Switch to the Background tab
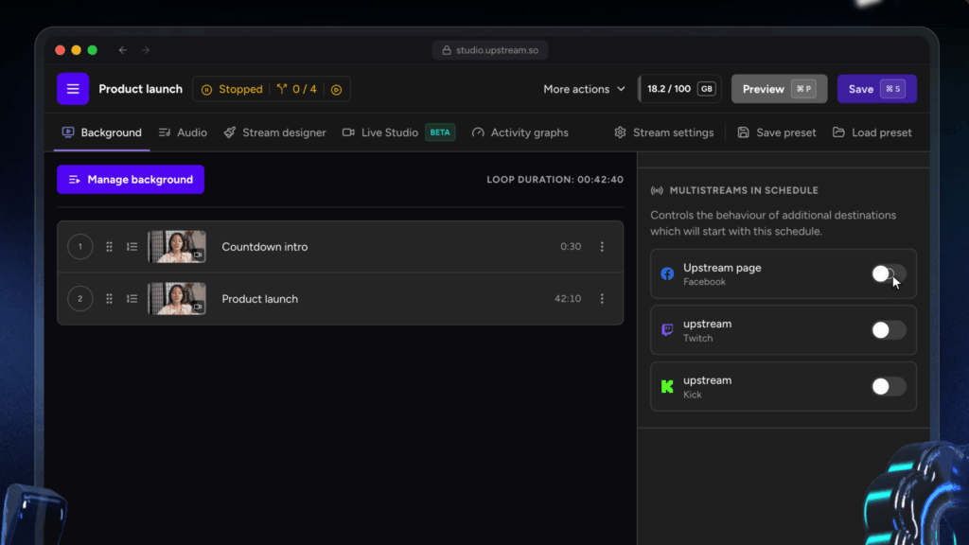 [102, 132]
